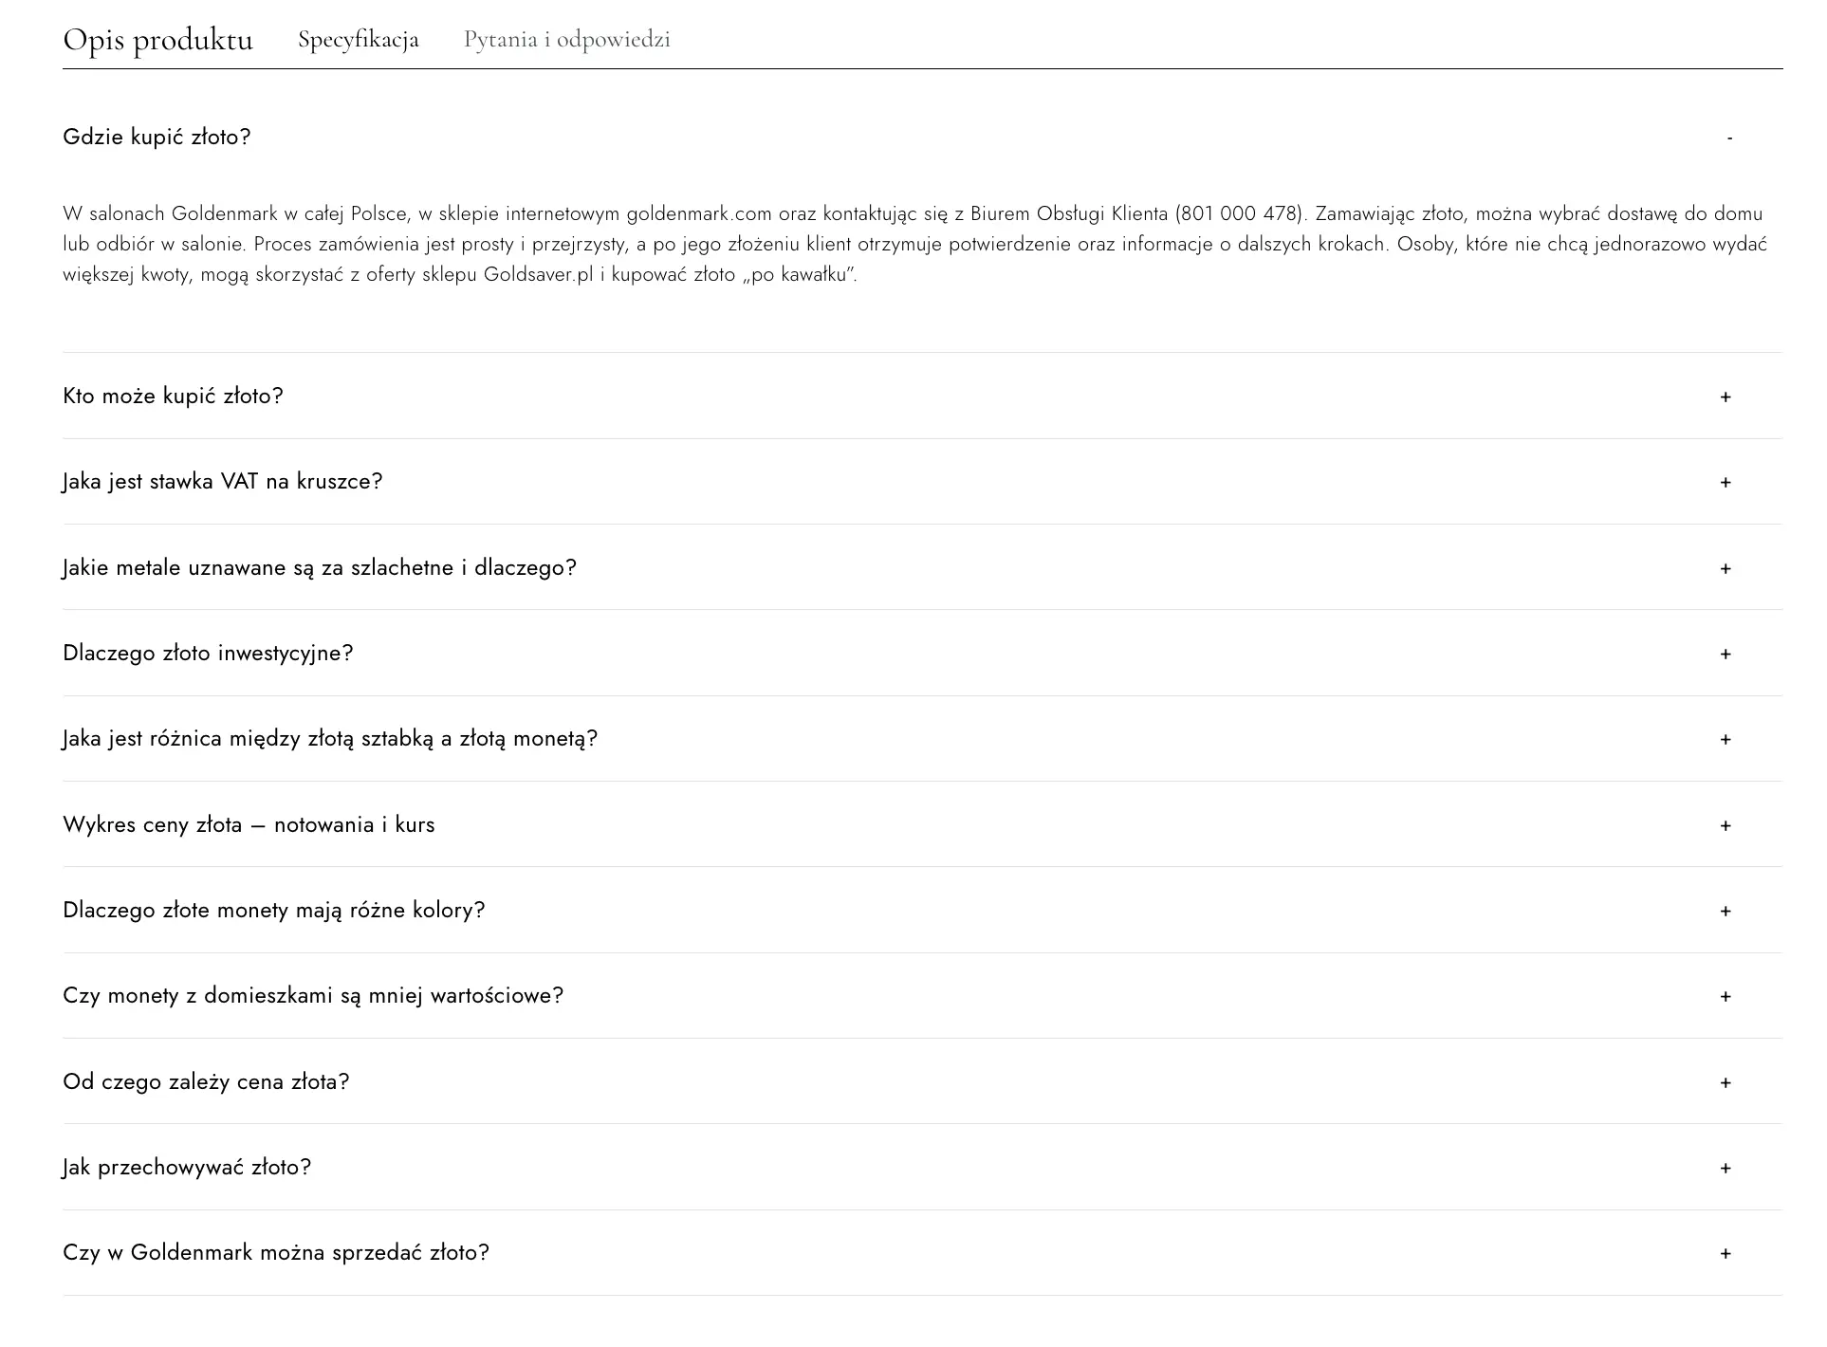Expand "Dlaczego złoto inwestycyjne?"
The width and height of the screenshot is (1827, 1347).
click(1725, 653)
